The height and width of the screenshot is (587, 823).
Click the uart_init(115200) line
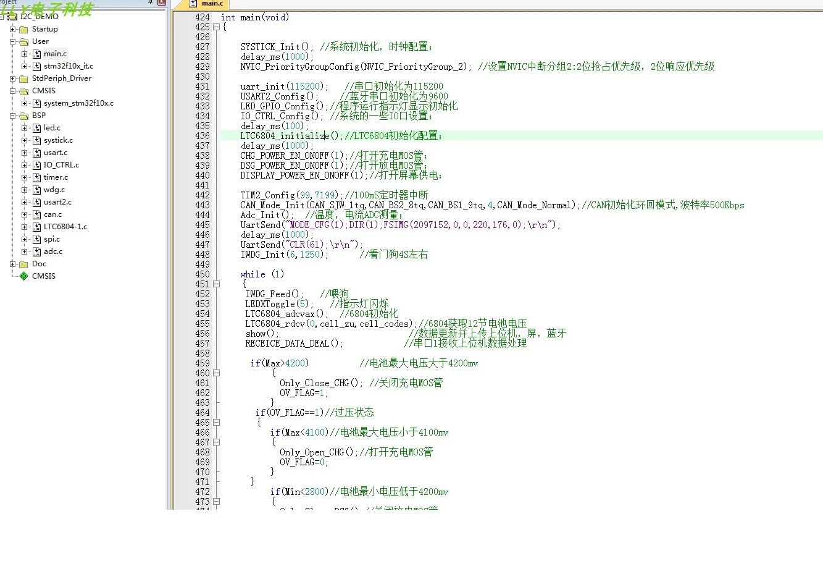[283, 87]
